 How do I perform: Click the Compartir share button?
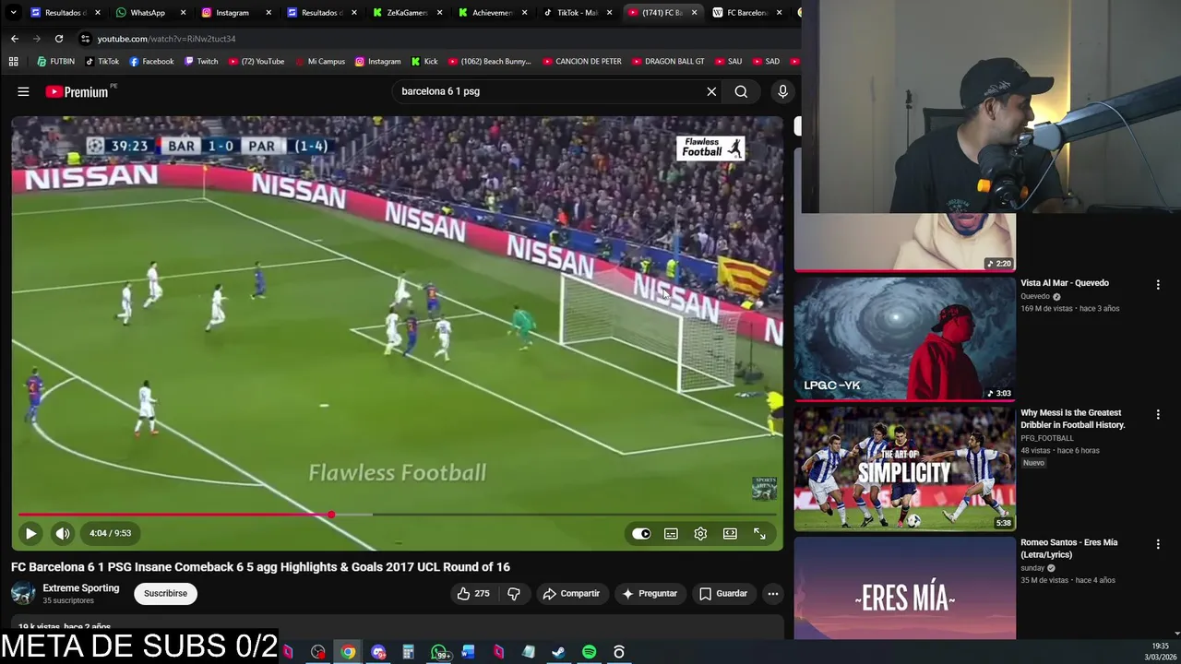(x=571, y=593)
